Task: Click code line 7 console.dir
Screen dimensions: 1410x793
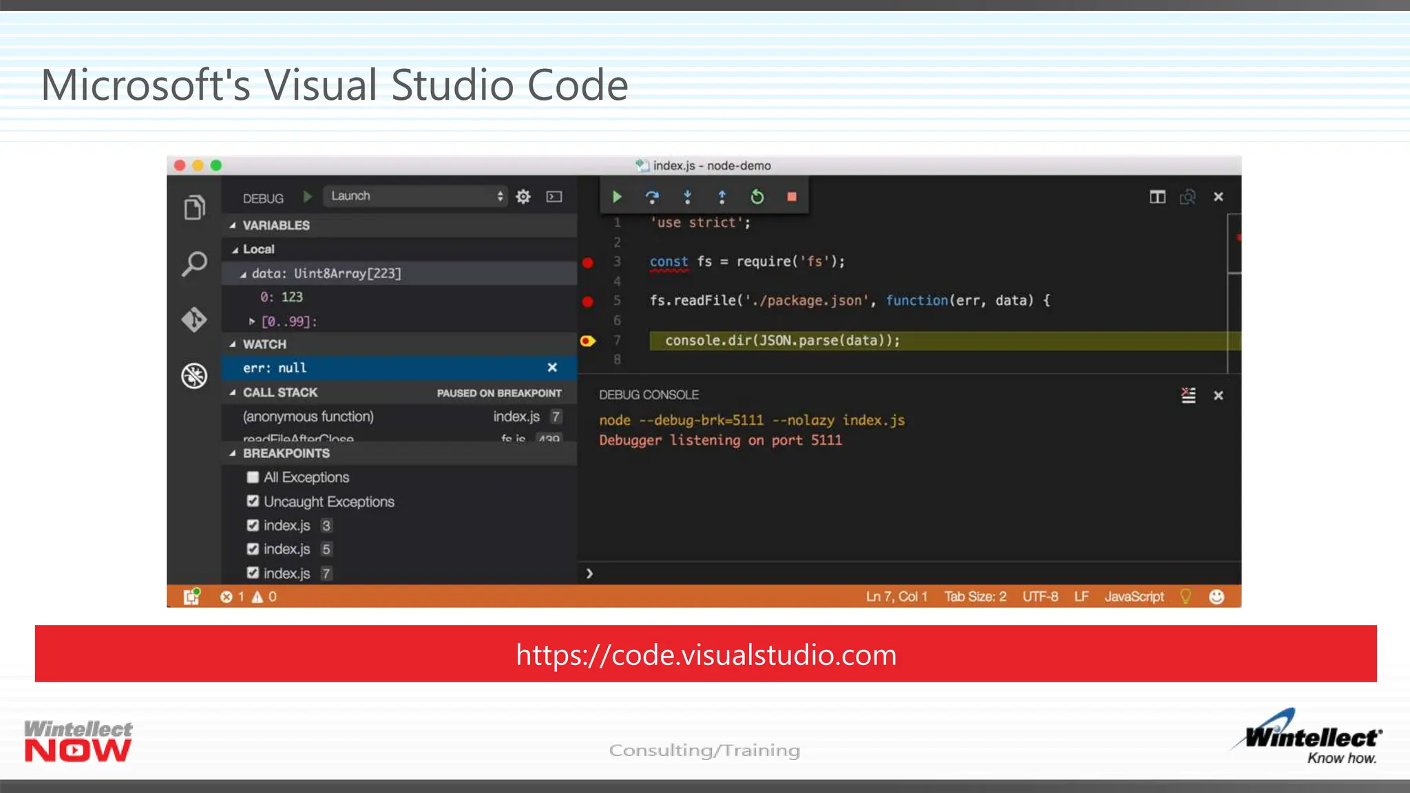Action: point(782,341)
